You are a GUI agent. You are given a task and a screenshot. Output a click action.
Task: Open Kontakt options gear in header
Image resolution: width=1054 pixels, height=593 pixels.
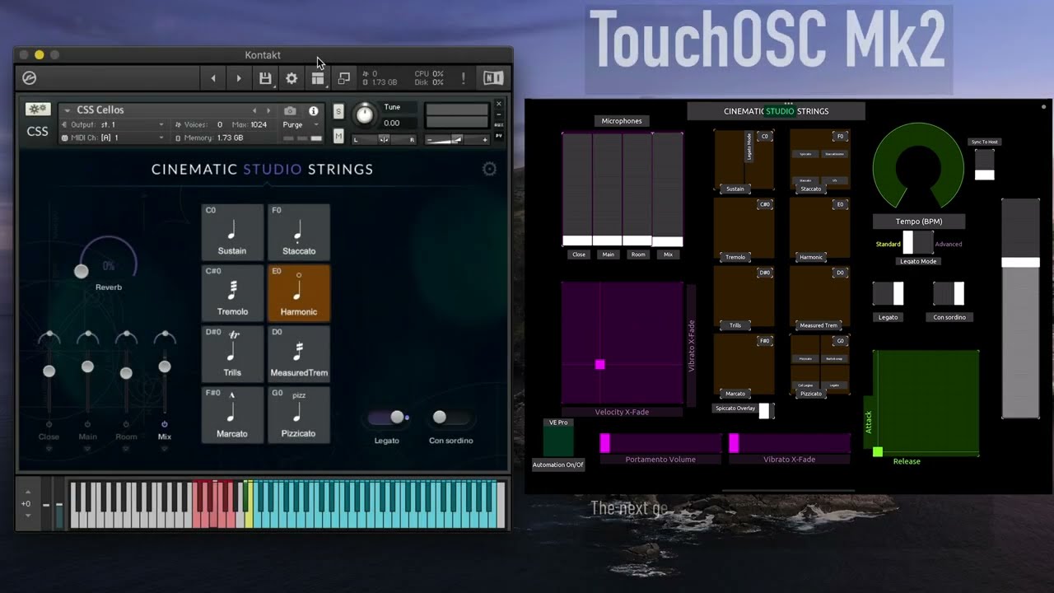[x=291, y=78]
